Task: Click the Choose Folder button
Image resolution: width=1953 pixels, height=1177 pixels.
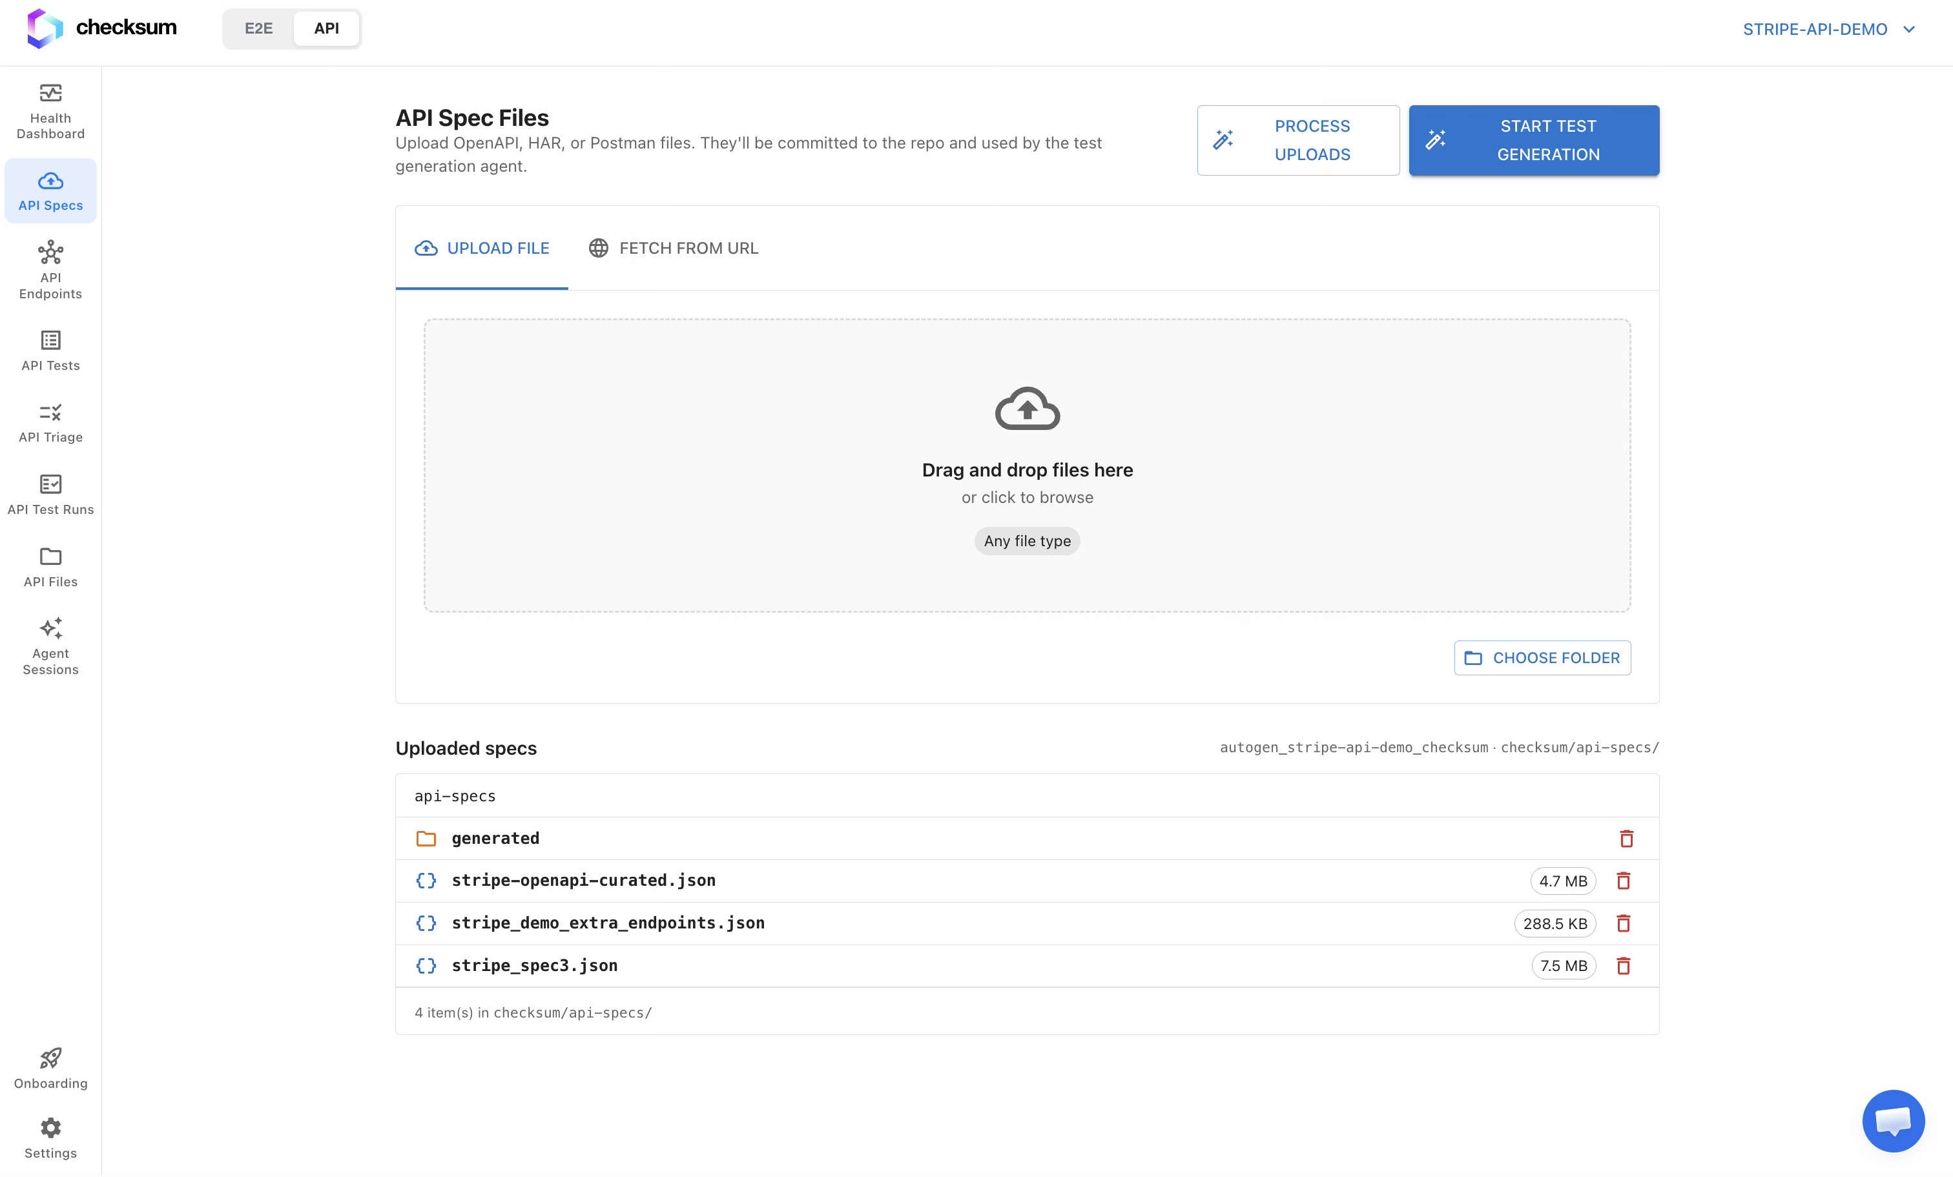Action: [x=1542, y=658]
